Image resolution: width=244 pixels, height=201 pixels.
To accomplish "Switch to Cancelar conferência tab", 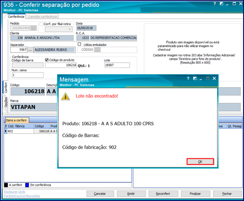I will coord(43,17).
